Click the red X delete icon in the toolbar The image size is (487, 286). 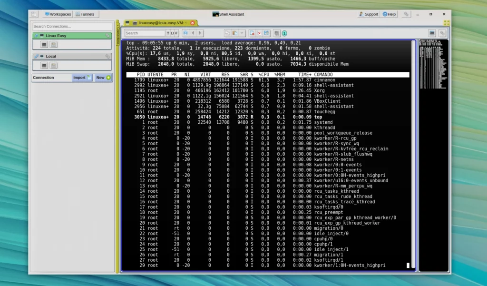[x=259, y=32]
